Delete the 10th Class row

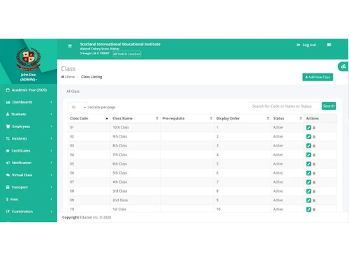tap(314, 128)
